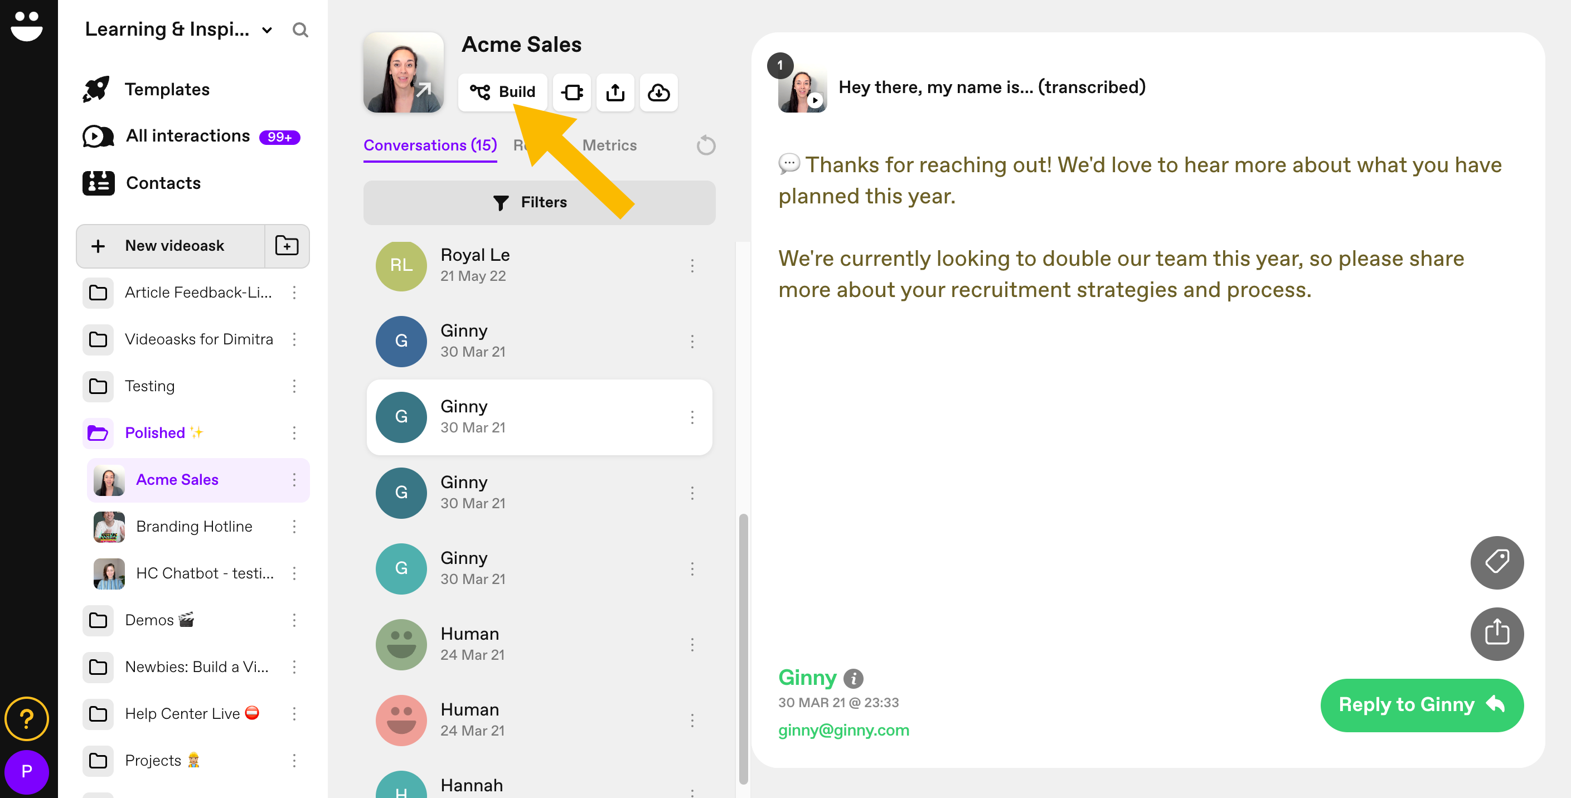Viewport: 1571px width, 798px height.
Task: Click the Ginny contact name link
Action: pyautogui.click(x=807, y=678)
